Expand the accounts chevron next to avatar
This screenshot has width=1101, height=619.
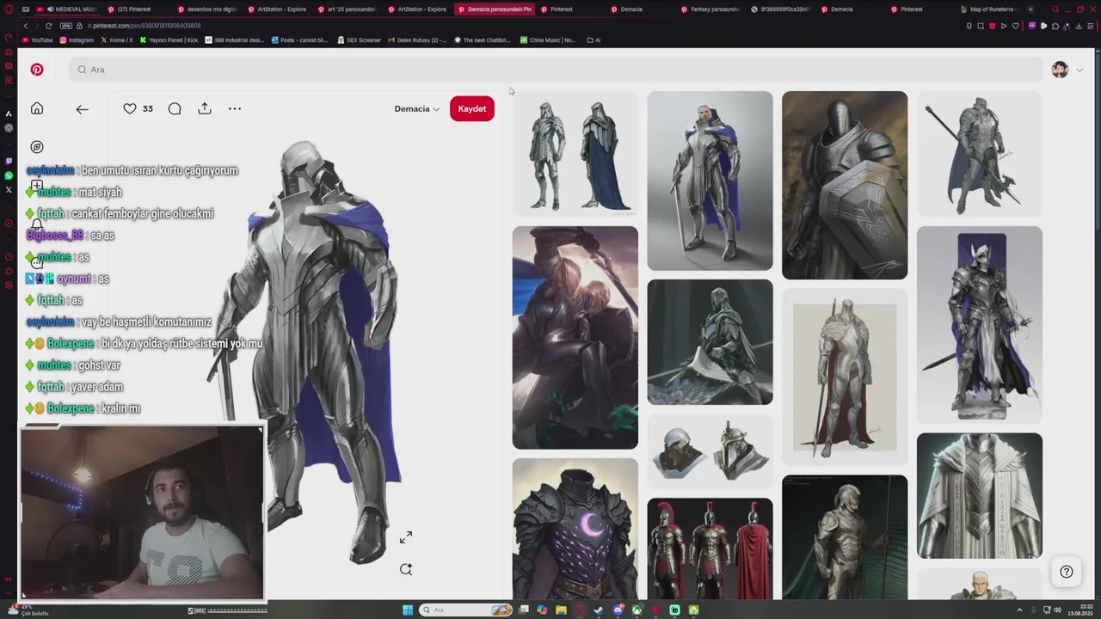[1079, 70]
